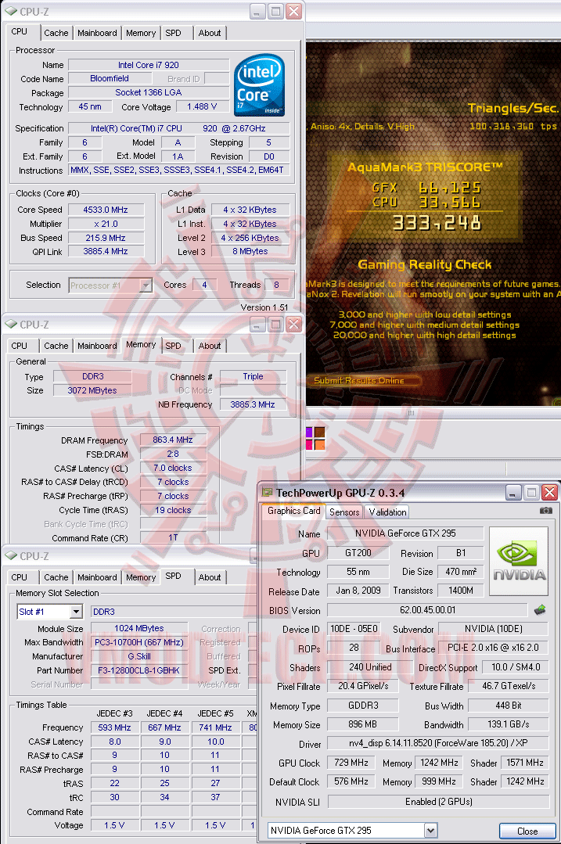The height and width of the screenshot is (844, 561).
Task: Click Max Bandwidth value PC3-10700H (667 MHz)
Action: point(139,642)
